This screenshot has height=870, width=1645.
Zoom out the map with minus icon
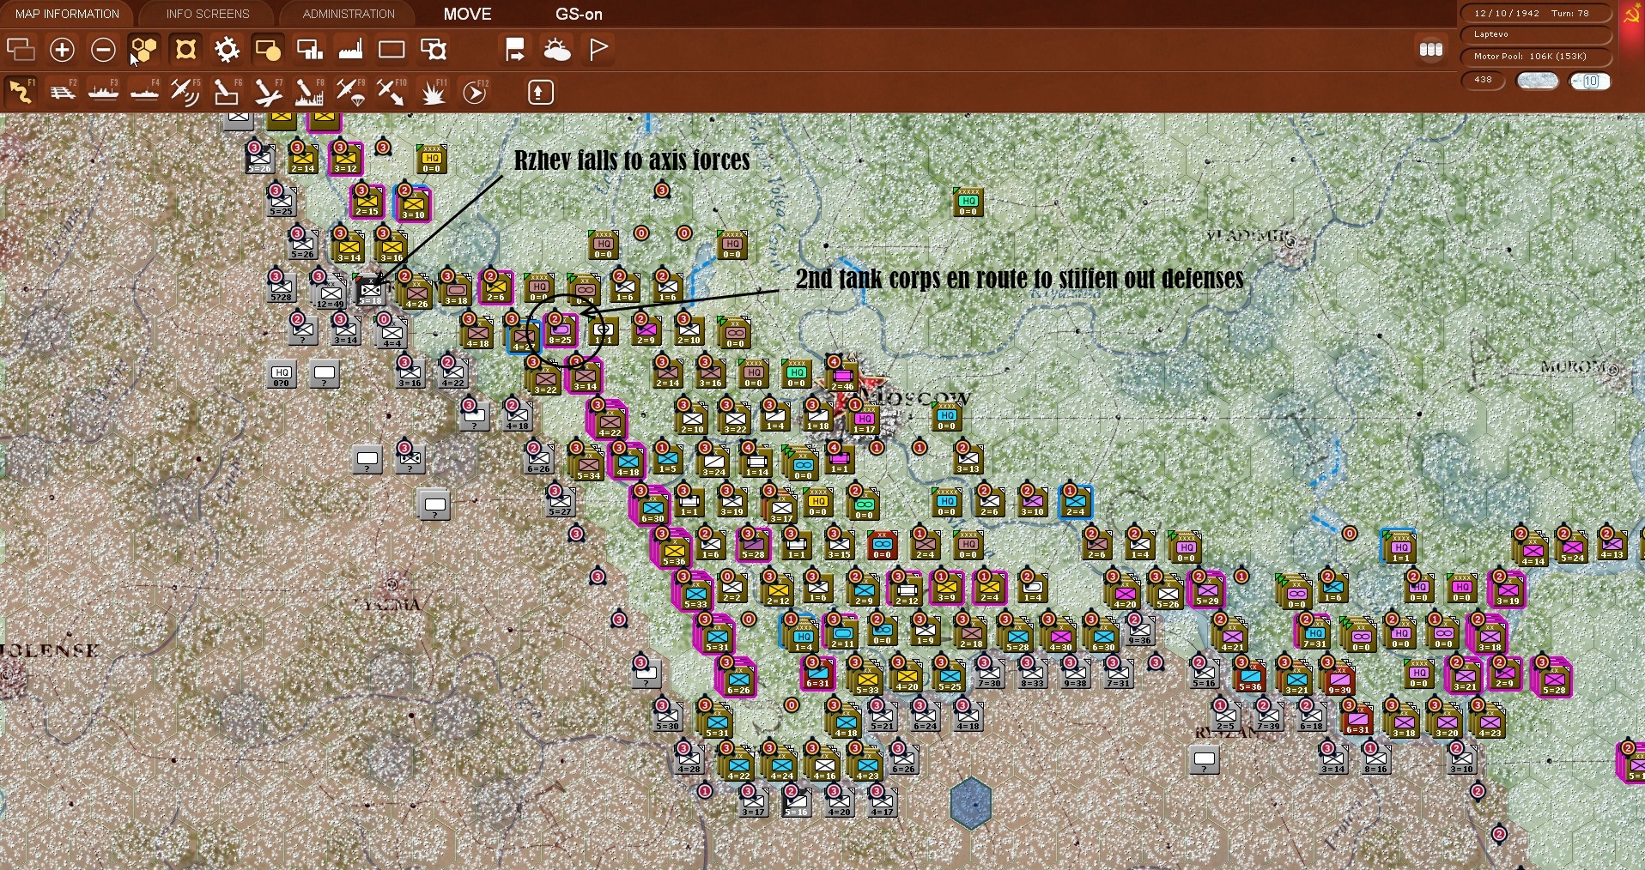click(x=103, y=50)
